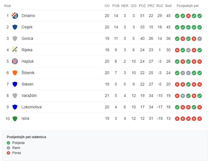Open the Lokomotiva team link
Screen dimensions: 208x161
coord(32,107)
